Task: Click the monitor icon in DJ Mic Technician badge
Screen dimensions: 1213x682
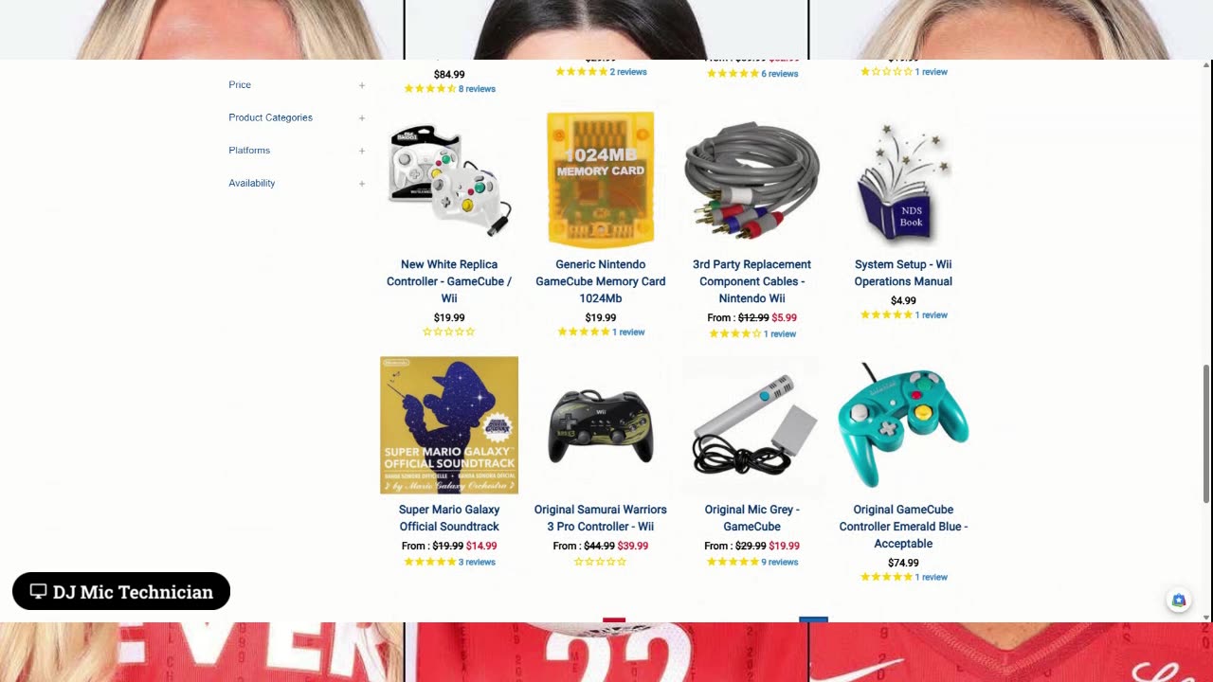Action: (x=38, y=591)
